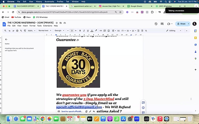The height and width of the screenshot is (124, 199).
Task: Toggle underline formatting in the toolbar
Action: pyautogui.click(x=88, y=31)
